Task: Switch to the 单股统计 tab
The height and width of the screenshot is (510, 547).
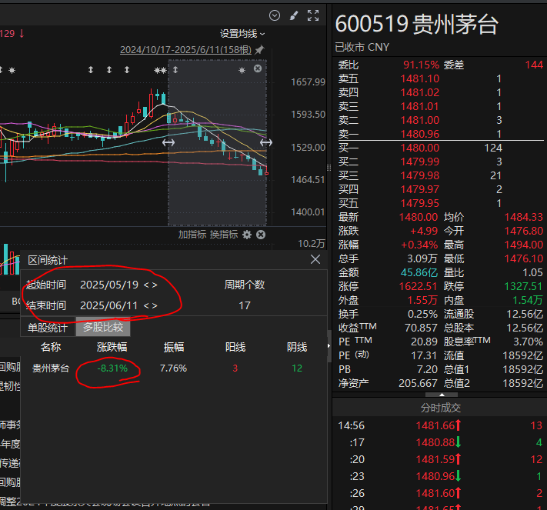Action: point(48,328)
